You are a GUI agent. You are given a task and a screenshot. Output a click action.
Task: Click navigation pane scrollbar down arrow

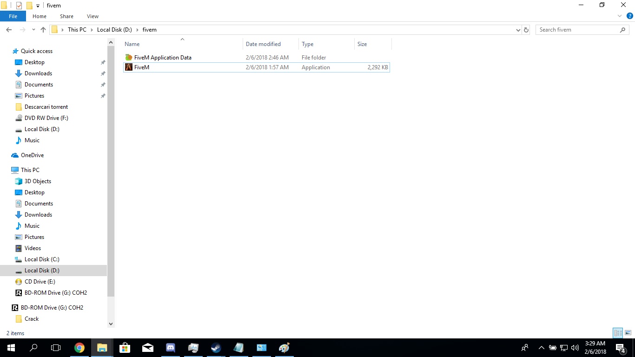[111, 324]
